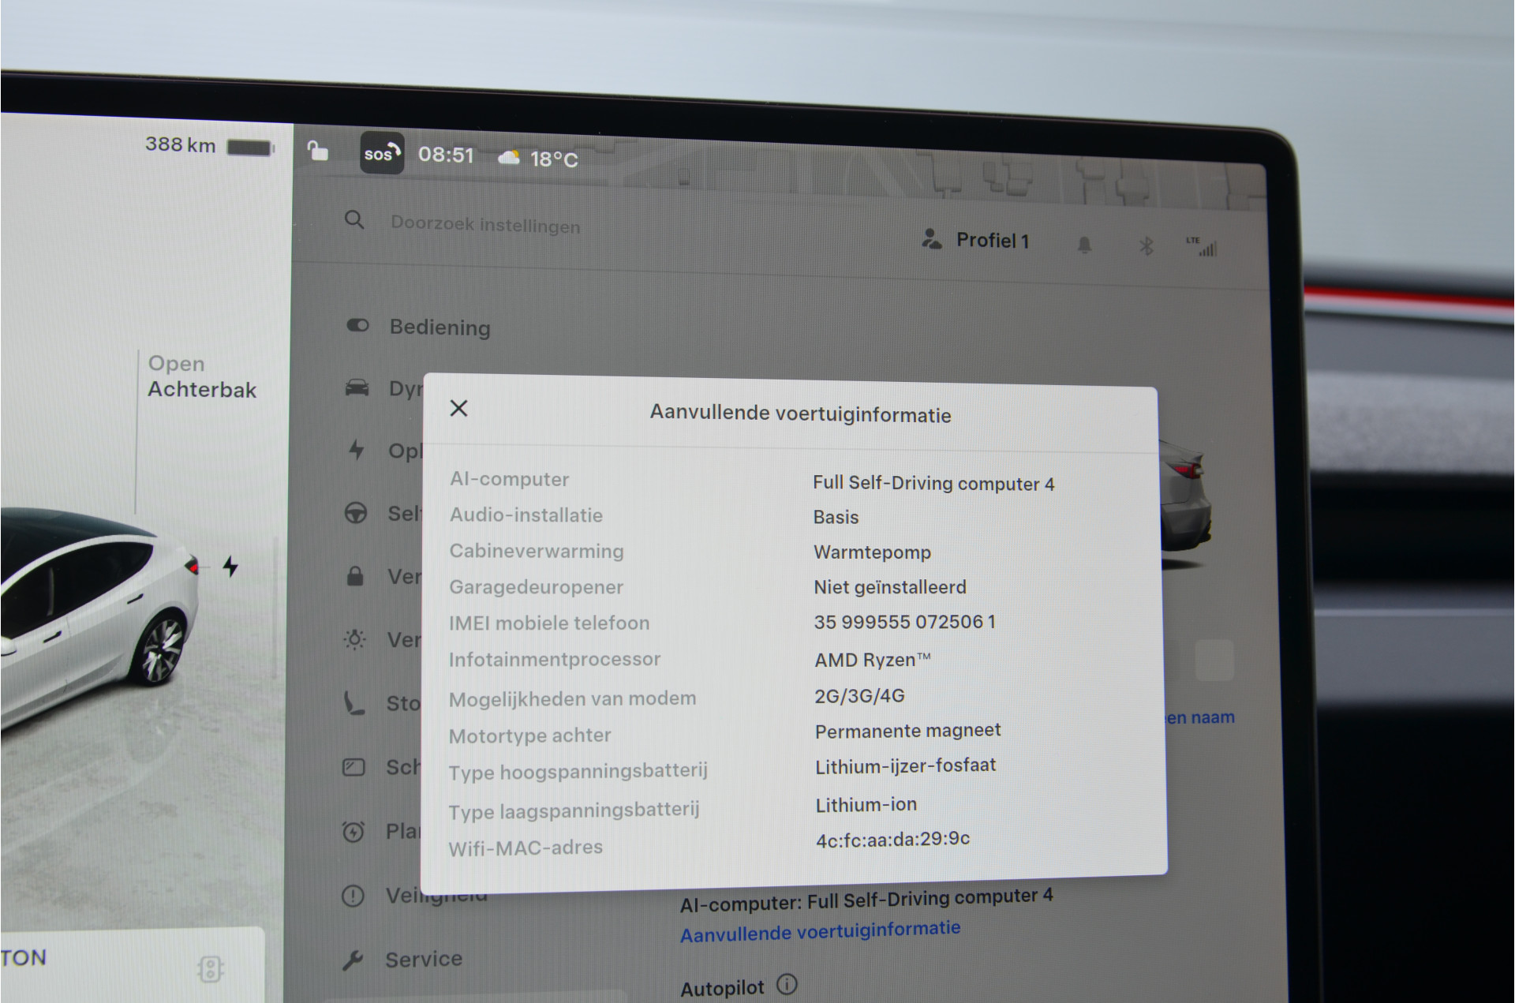Viewport: 1515px width, 1003px height.
Task: Tap the Bediening toggle-shaped menu icon
Action: pos(357,325)
